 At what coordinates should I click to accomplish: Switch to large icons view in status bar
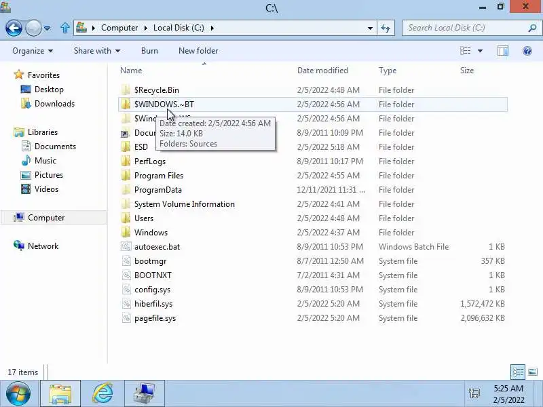coord(533,372)
